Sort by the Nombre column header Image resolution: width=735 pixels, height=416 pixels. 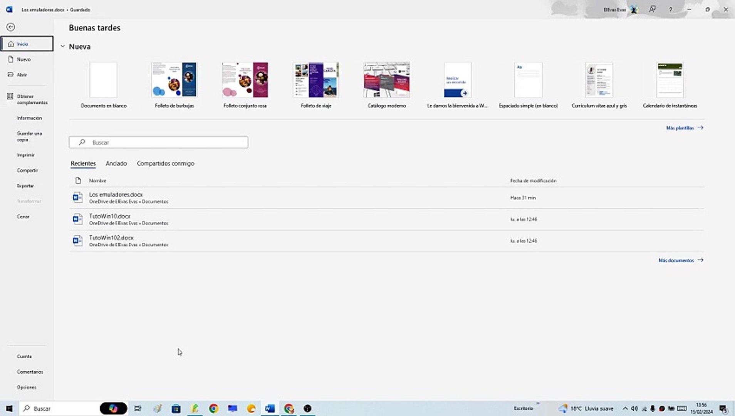[97, 181]
